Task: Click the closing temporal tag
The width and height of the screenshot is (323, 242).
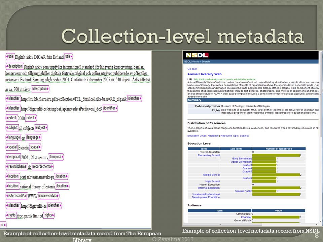Action: tap(57, 157)
